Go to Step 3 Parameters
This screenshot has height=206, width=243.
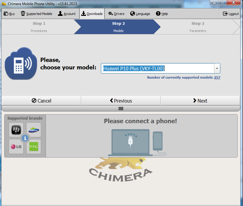click(x=198, y=27)
